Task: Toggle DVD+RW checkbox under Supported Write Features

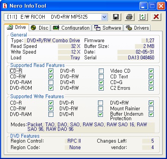Action: [151, 103]
